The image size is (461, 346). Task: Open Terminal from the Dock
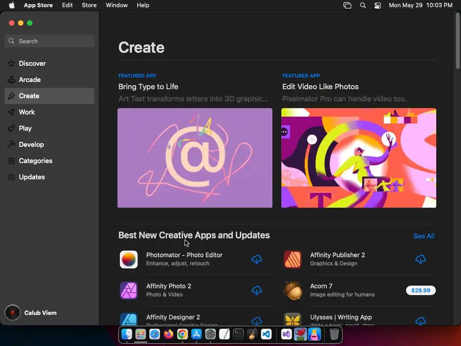coord(239,334)
